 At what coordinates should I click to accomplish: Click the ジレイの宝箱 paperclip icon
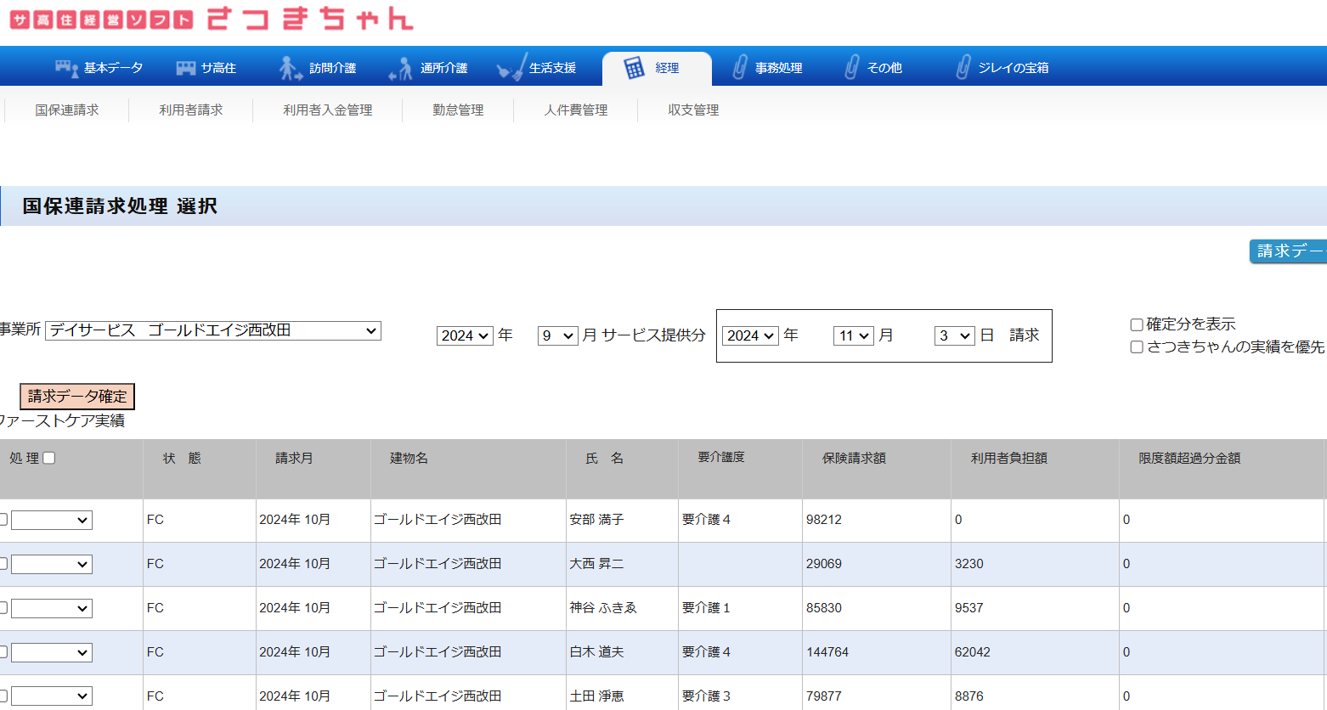963,68
